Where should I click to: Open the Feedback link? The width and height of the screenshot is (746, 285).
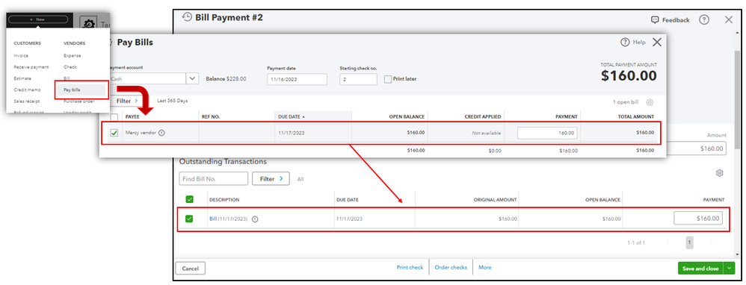(670, 20)
